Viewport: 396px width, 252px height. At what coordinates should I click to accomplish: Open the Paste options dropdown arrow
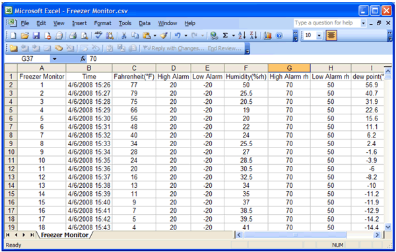tap(155, 36)
